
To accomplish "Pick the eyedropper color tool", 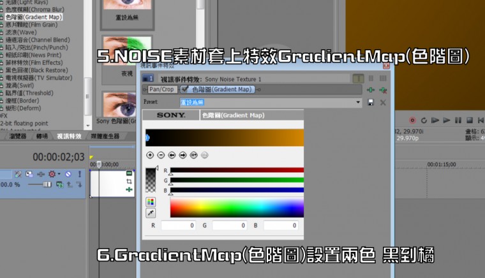I will point(151,213).
